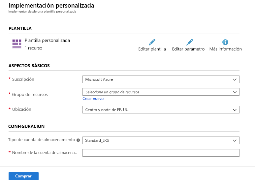Click the Implementar desde una plantilla personalizada subtitle

pyautogui.click(x=42, y=12)
